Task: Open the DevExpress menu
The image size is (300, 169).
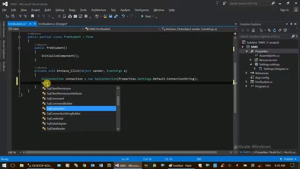Action: pos(142,10)
